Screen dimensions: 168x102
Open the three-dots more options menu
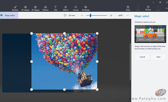128,15
